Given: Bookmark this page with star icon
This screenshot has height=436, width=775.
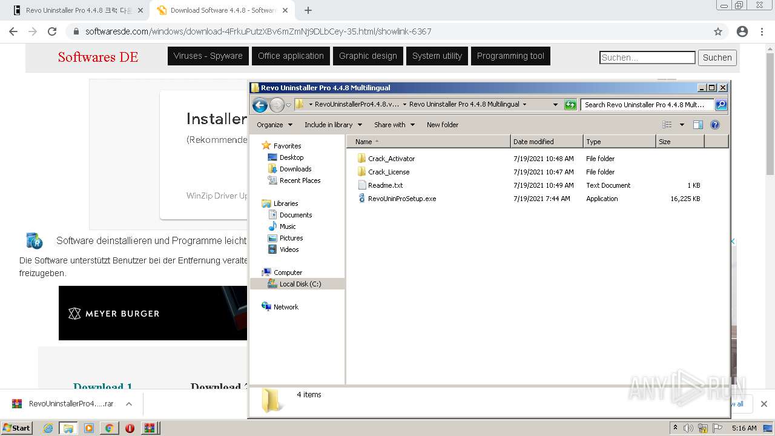Looking at the screenshot, I should 718,31.
